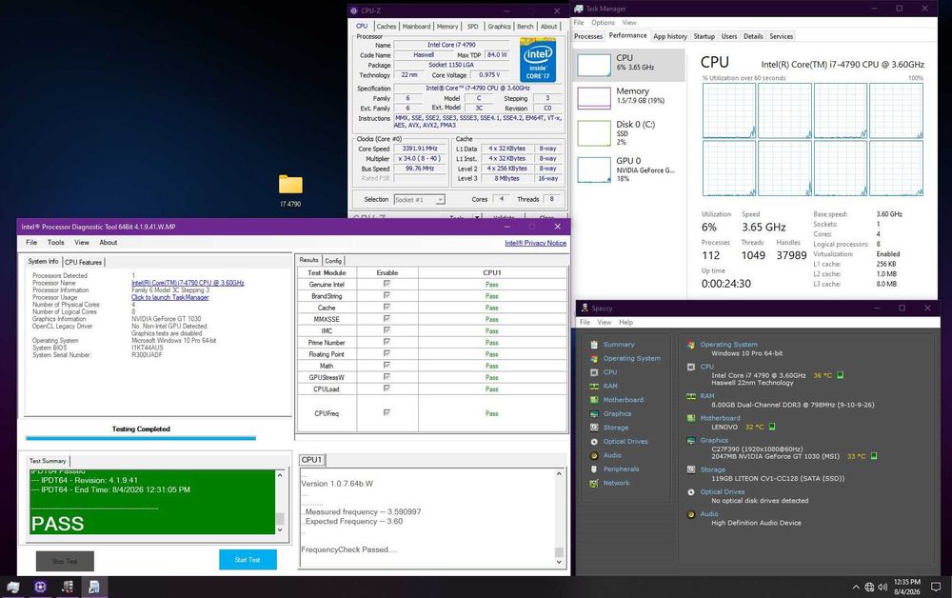Screen dimensions: 952x598
Task: Click green GT 1030 temperature indicator in Speccy
Action: tap(874, 456)
